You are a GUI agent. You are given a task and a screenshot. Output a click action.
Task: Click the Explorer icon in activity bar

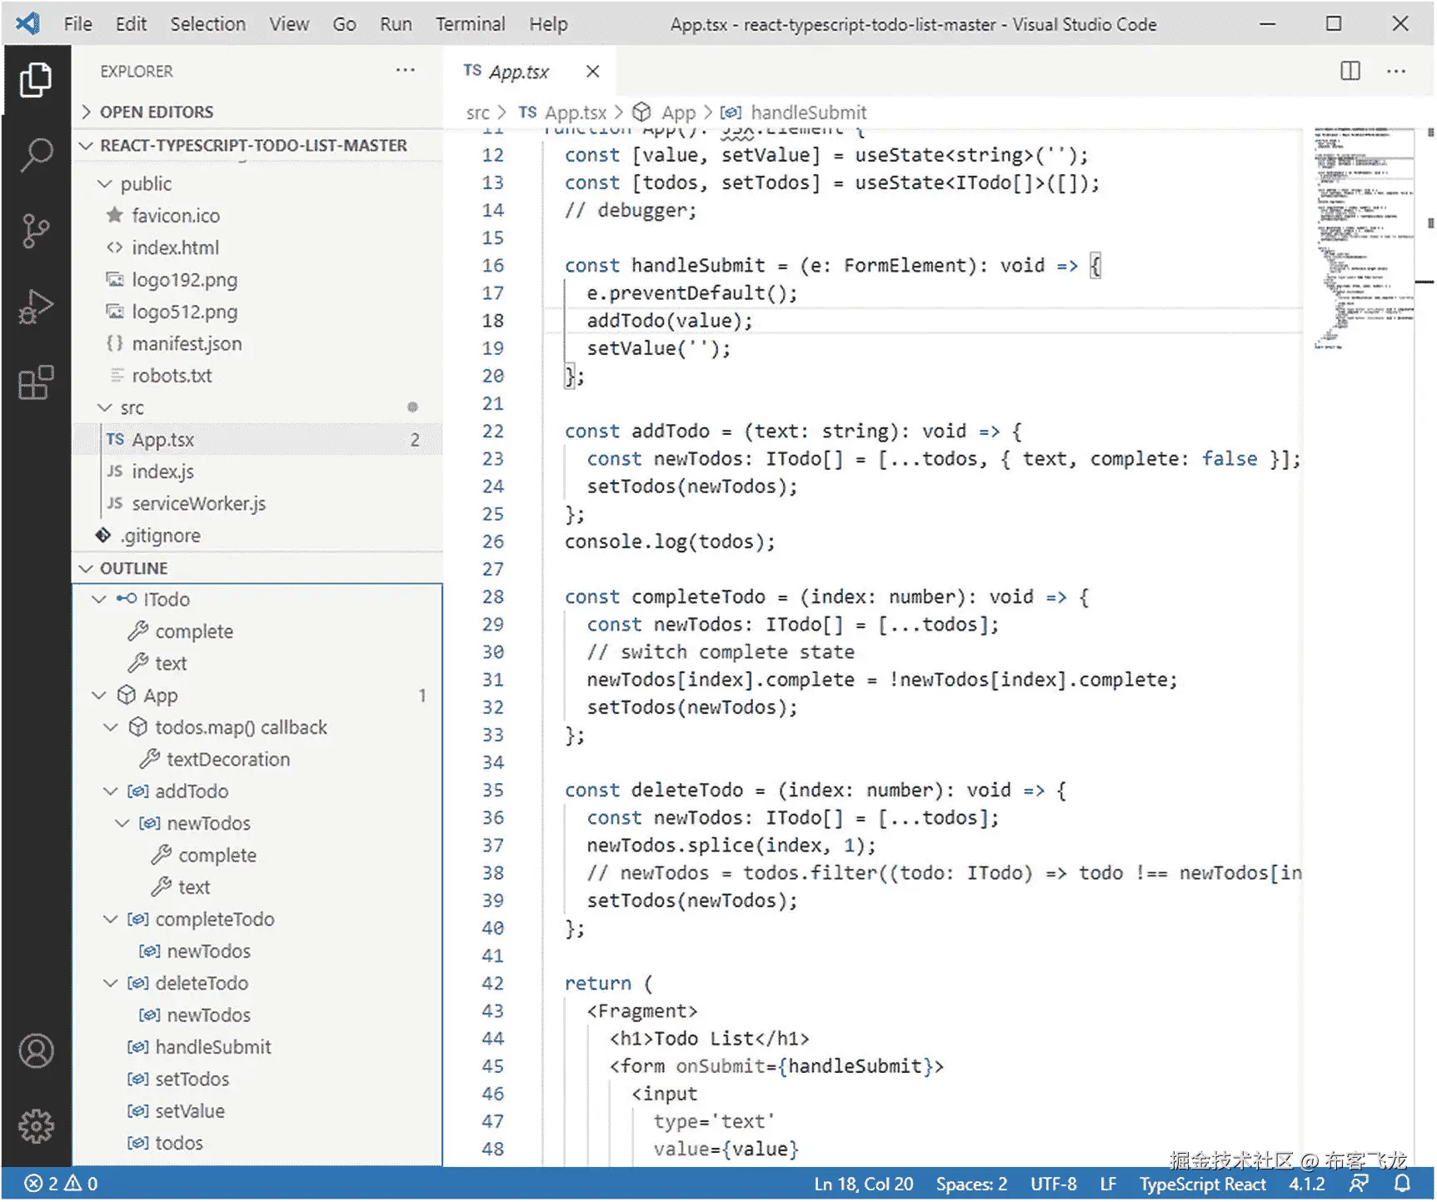[x=36, y=80]
